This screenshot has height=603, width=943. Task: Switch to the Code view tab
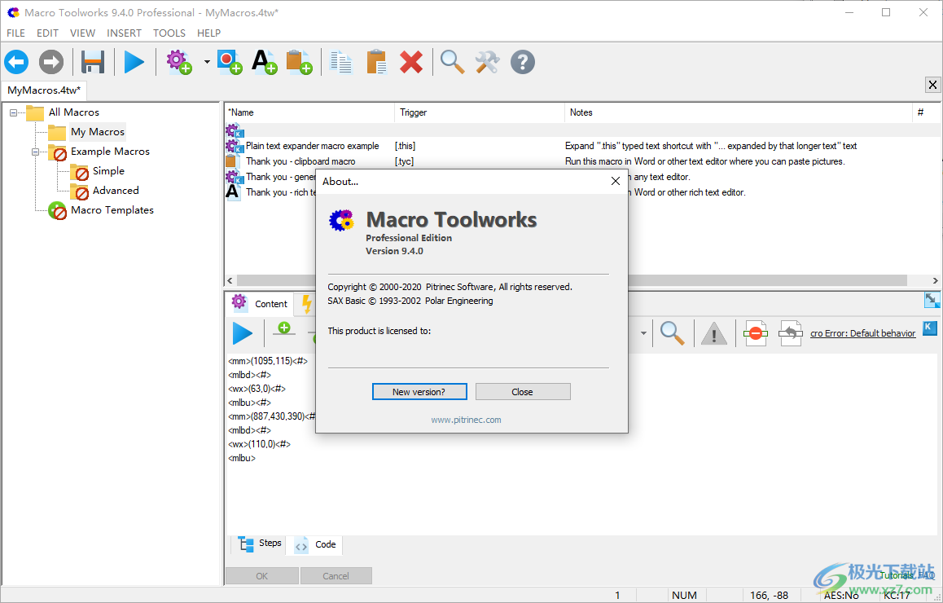(x=316, y=544)
